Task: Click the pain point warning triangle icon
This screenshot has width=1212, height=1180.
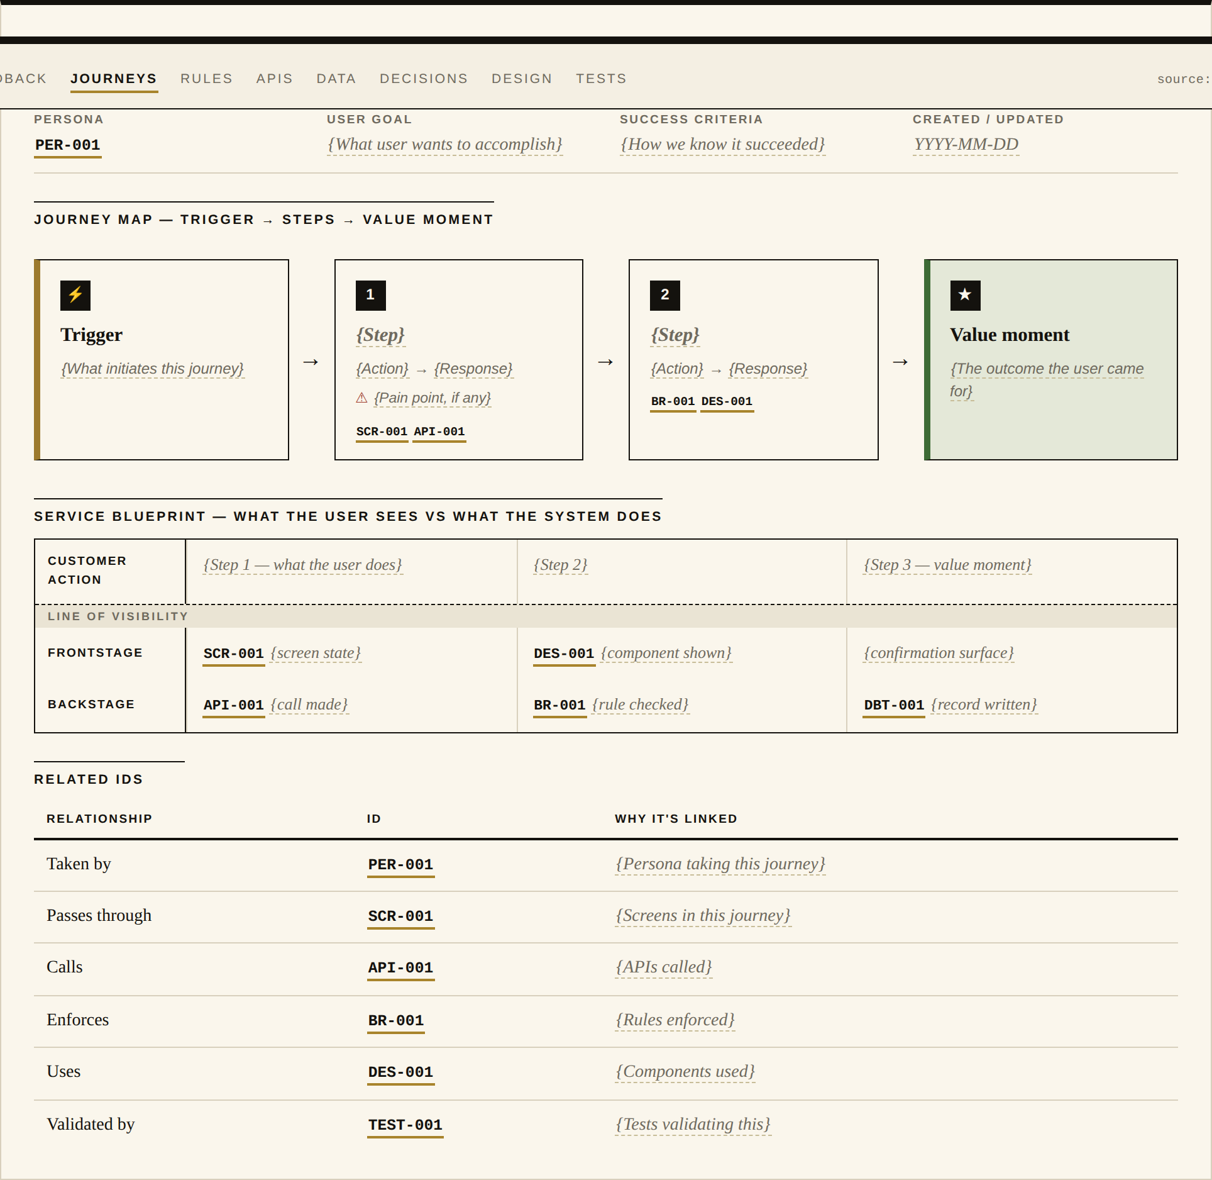Action: (361, 398)
